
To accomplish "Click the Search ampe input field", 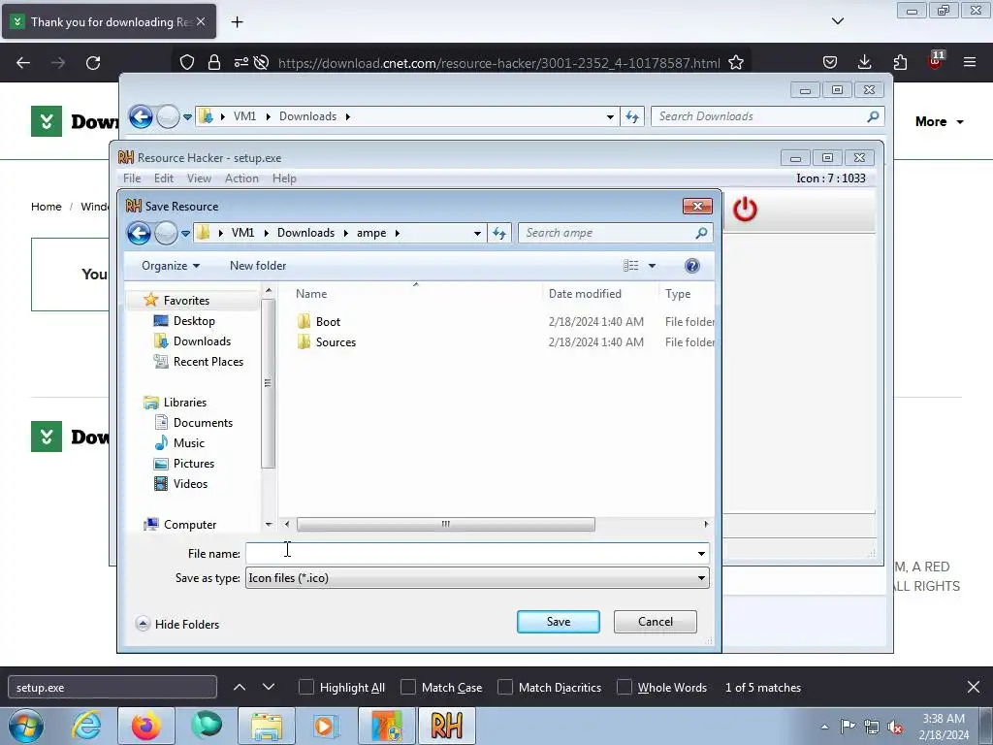I will (607, 233).
